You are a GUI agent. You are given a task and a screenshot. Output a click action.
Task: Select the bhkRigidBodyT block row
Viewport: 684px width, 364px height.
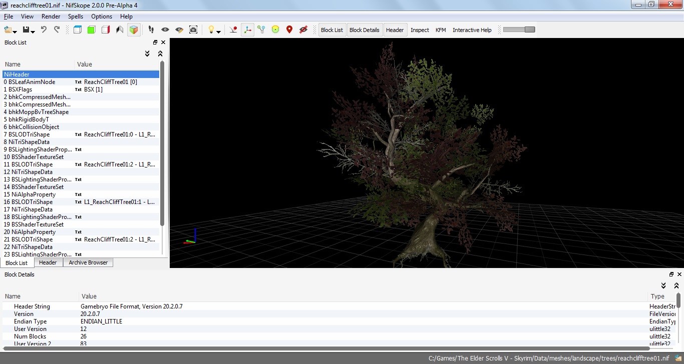click(x=29, y=119)
